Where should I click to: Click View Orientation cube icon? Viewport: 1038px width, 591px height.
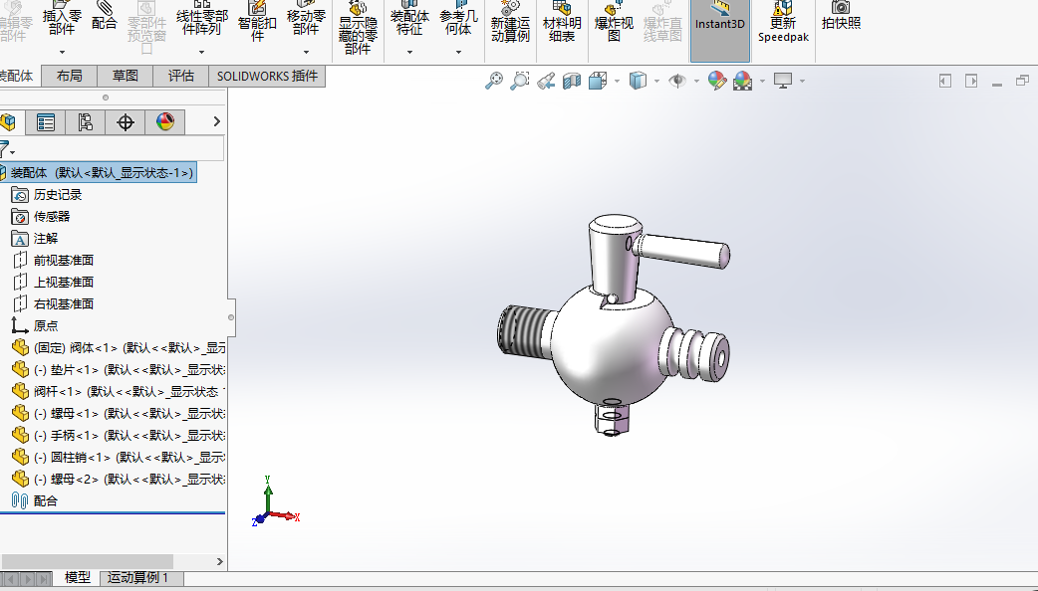coord(598,81)
